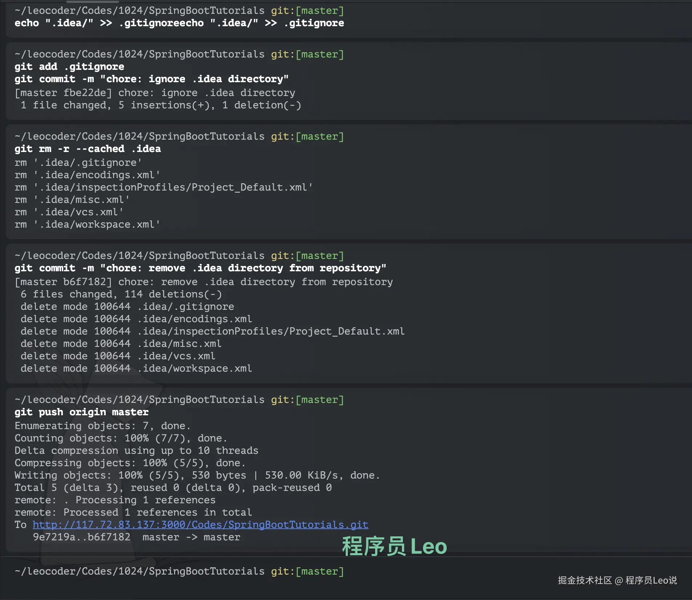Click the "git push origin master" command
The width and height of the screenshot is (692, 600).
81,412
